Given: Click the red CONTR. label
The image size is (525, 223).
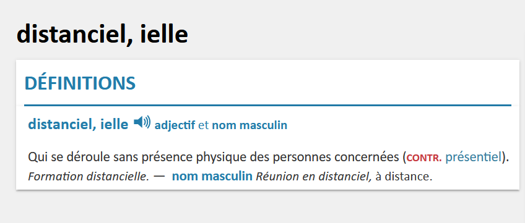Looking at the screenshot, I should point(424,158).
